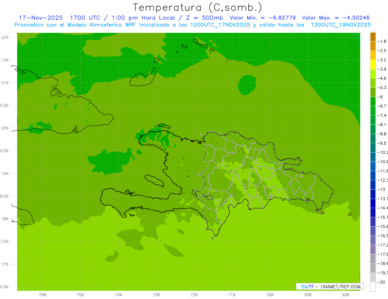This screenshot has height=299, width=388.
Task: Click the '73W' longitude axis label
Action: tap(156, 295)
